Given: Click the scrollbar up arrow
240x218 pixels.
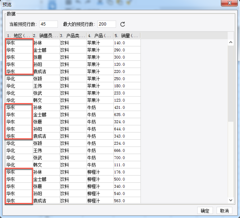Looking at the screenshot, I should pos(231,42).
